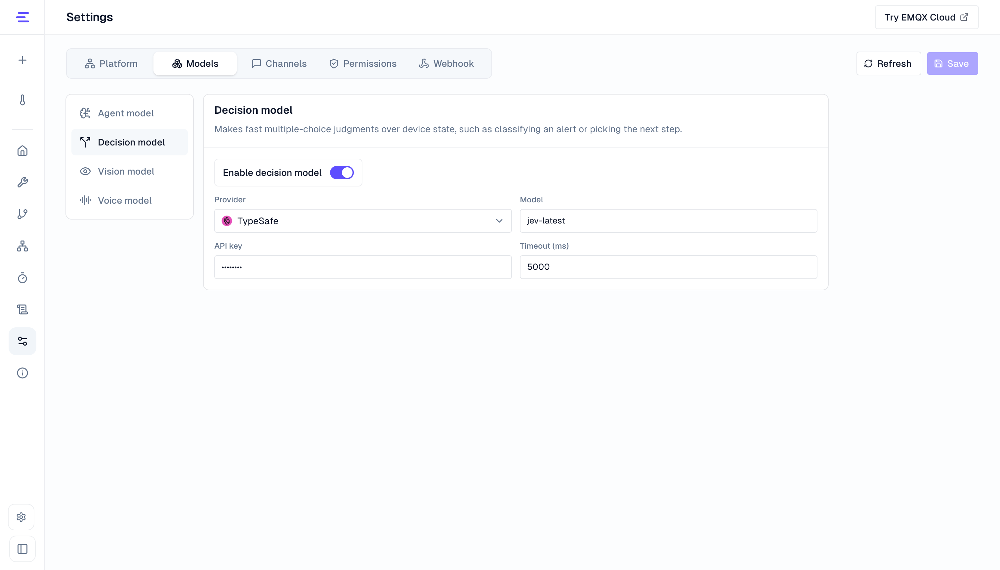Select the git branch icon
This screenshot has height=570, width=1000.
[22, 214]
